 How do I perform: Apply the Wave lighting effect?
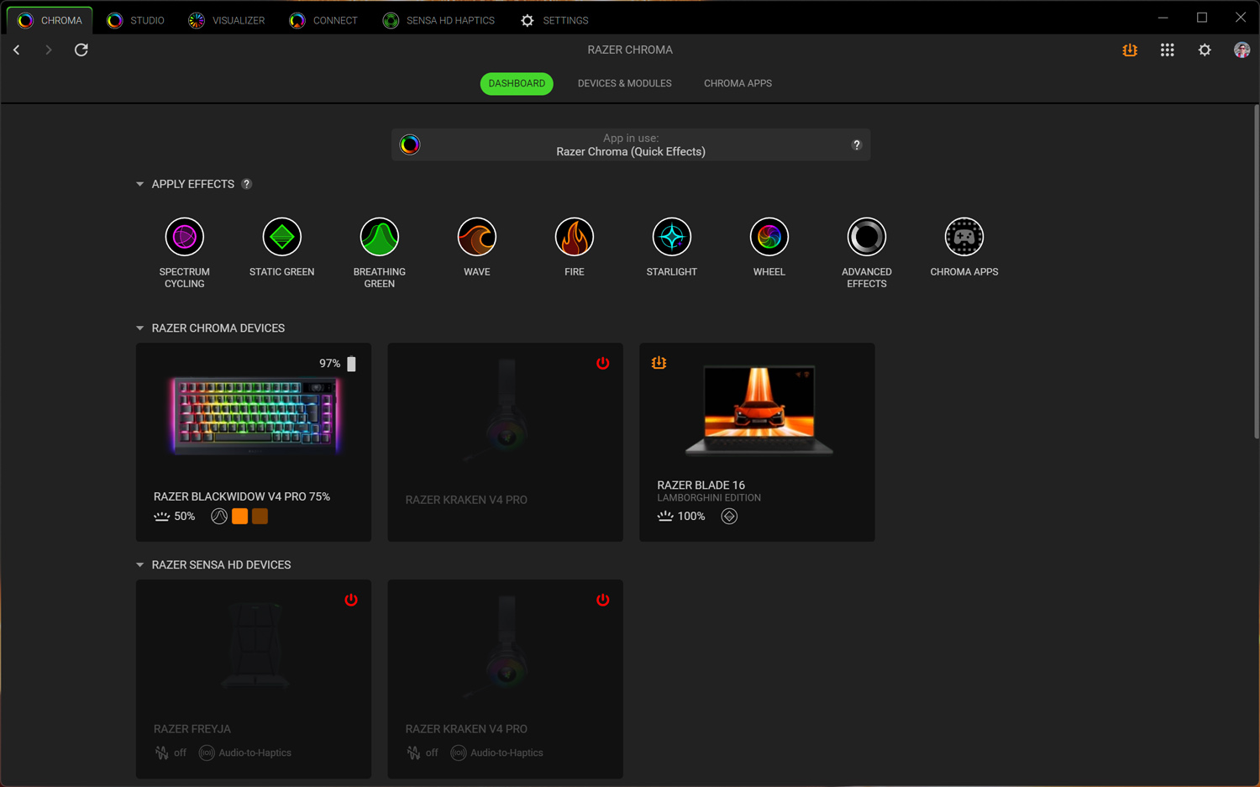click(x=477, y=237)
